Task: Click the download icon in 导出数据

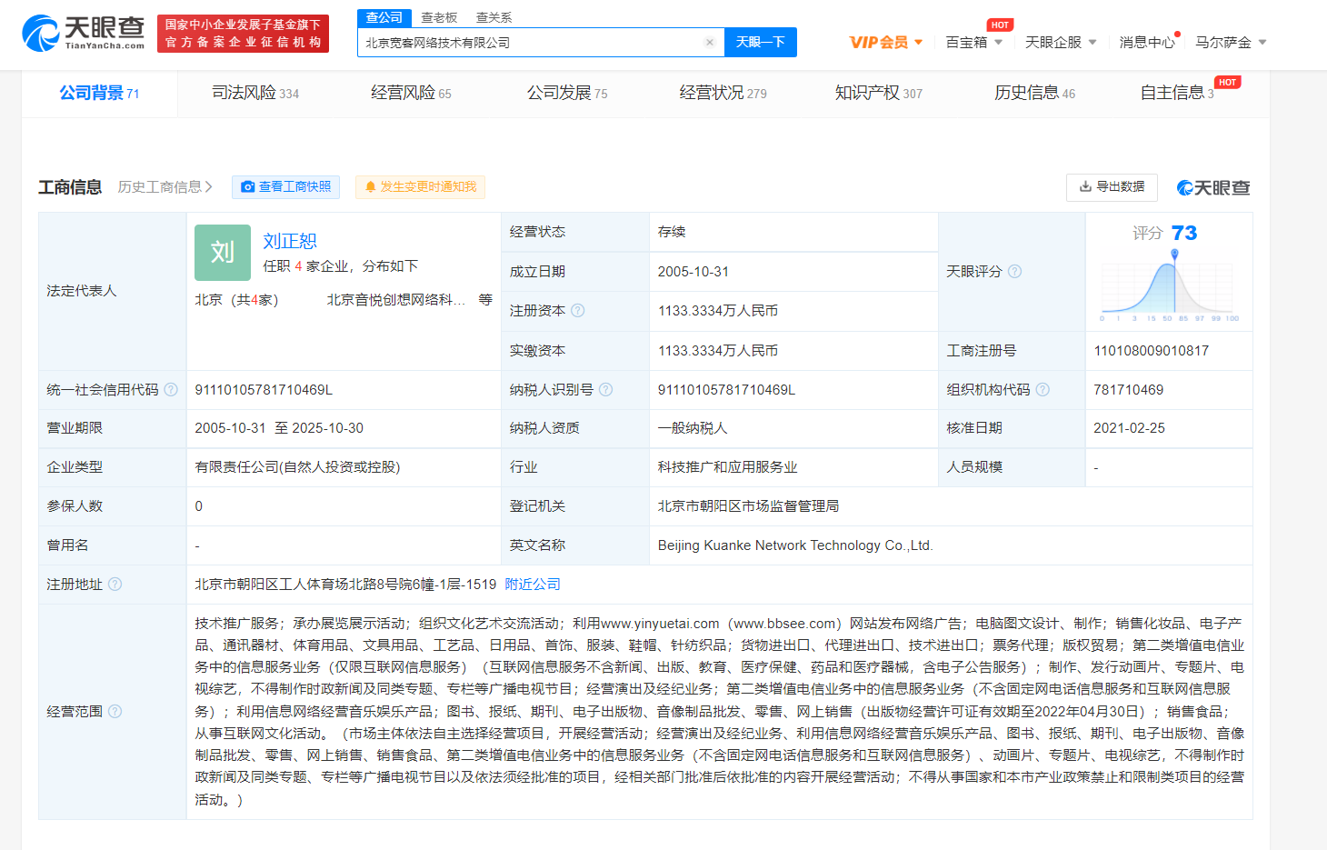Action: 1085,186
